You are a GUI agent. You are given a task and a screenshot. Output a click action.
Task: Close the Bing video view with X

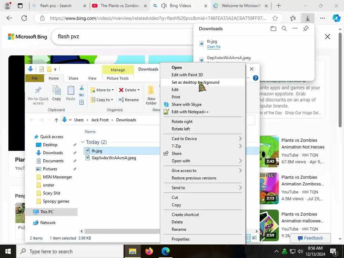[327, 37]
